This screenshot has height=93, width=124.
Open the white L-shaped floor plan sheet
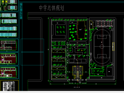9,45
